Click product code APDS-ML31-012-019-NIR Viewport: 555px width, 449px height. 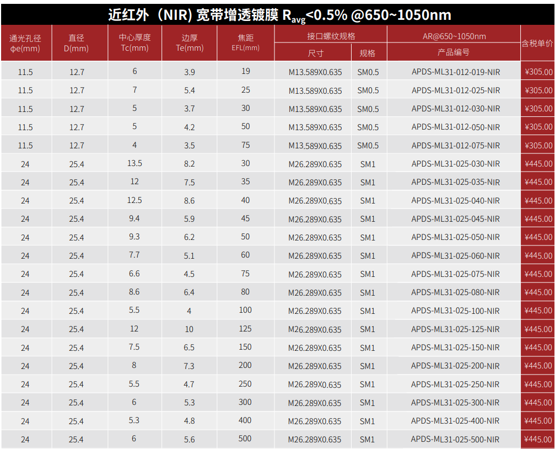point(455,72)
